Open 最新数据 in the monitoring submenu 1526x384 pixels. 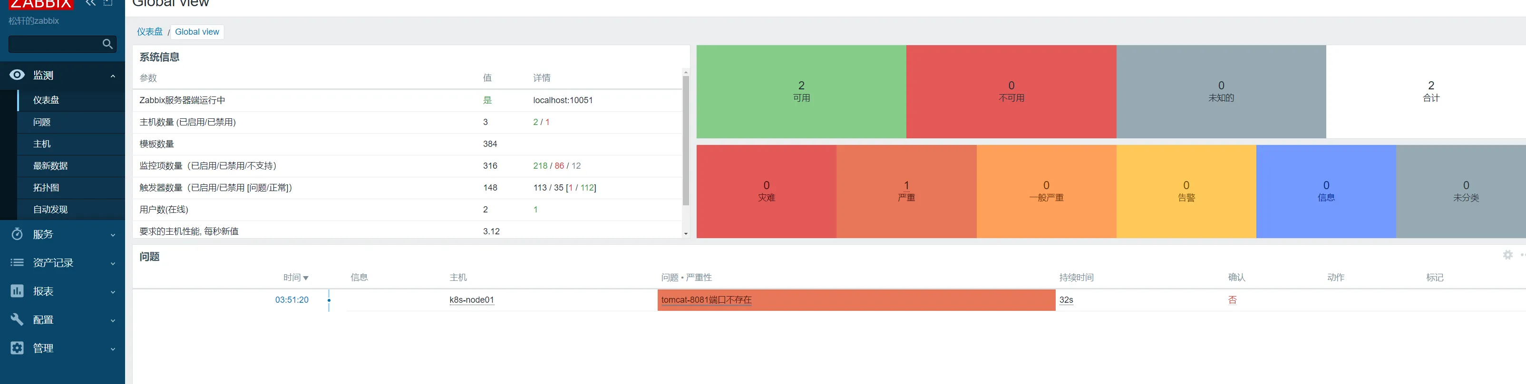tap(50, 166)
